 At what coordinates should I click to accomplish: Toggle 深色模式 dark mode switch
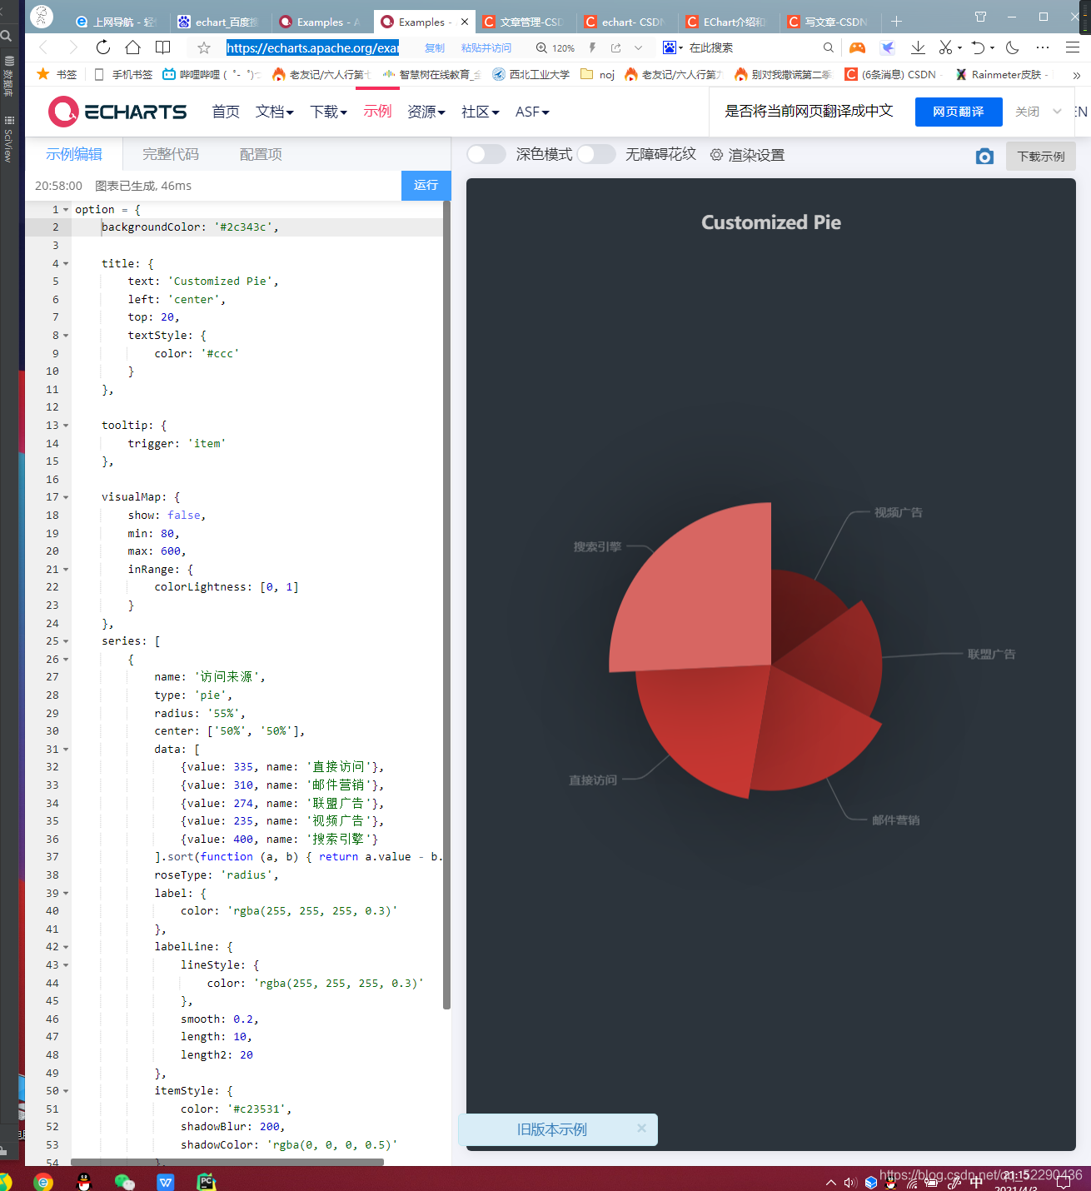pyautogui.click(x=486, y=154)
